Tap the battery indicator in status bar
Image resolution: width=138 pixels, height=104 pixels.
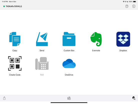pyautogui.click(x=134, y=2)
